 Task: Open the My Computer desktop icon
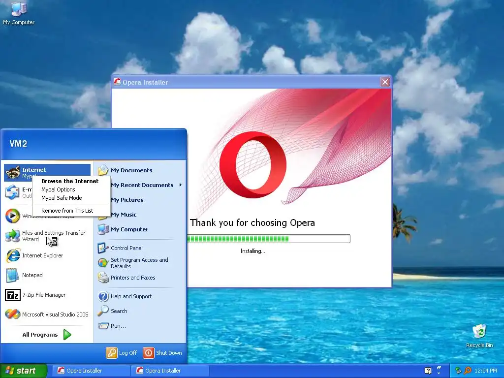(x=19, y=13)
